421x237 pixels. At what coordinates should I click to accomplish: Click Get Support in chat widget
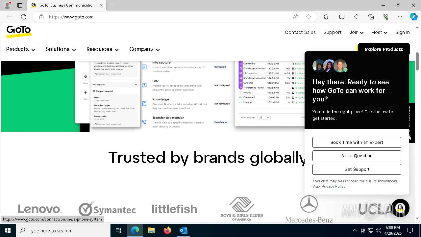(x=357, y=169)
